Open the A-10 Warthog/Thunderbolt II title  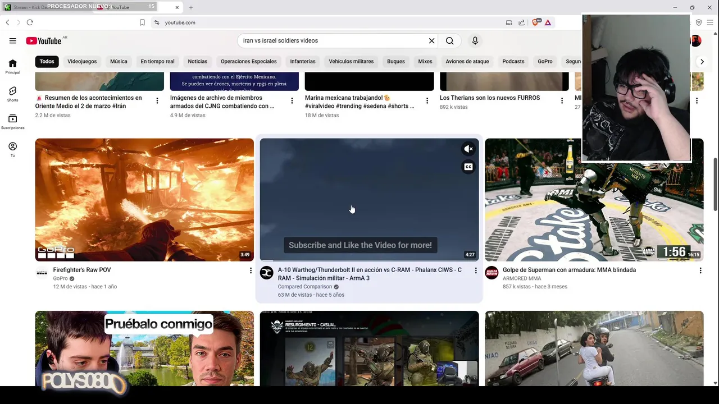point(370,274)
